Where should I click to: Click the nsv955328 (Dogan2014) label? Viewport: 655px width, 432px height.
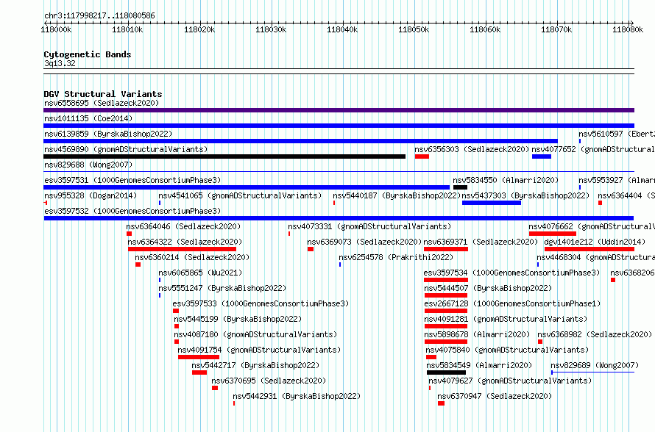(x=91, y=195)
